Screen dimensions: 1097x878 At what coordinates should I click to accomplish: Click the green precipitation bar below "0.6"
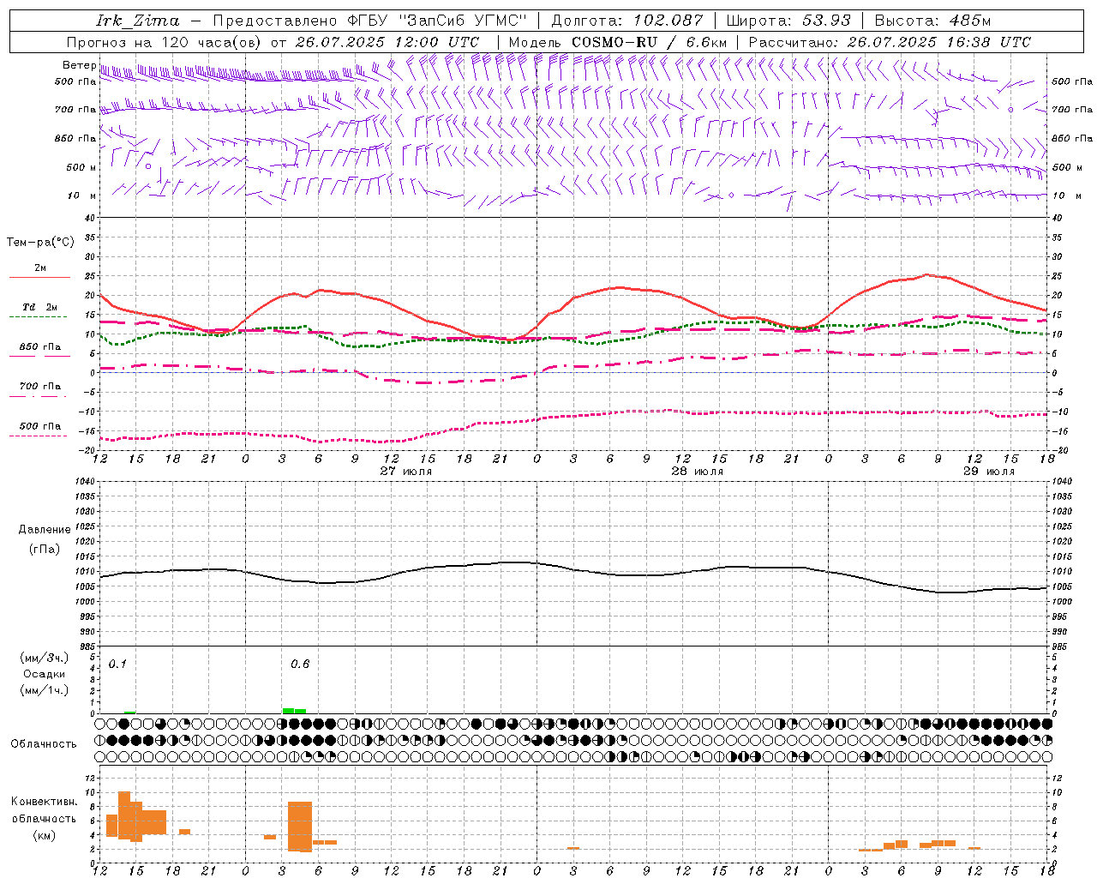294,710
